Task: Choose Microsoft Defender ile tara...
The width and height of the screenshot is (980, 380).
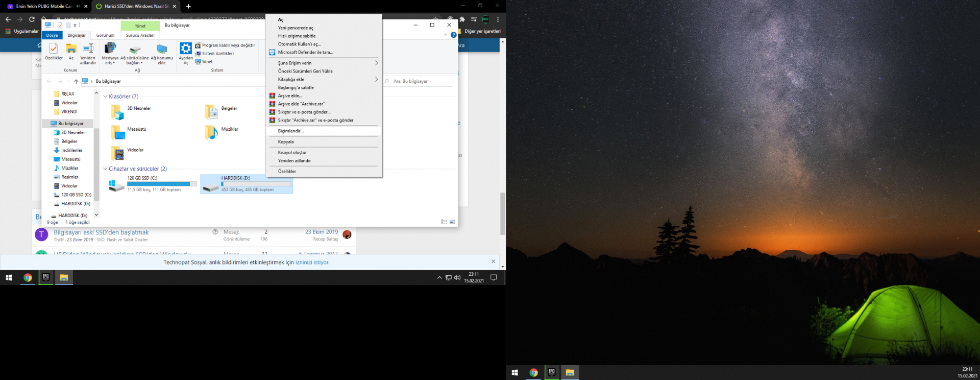Action: 324,53
